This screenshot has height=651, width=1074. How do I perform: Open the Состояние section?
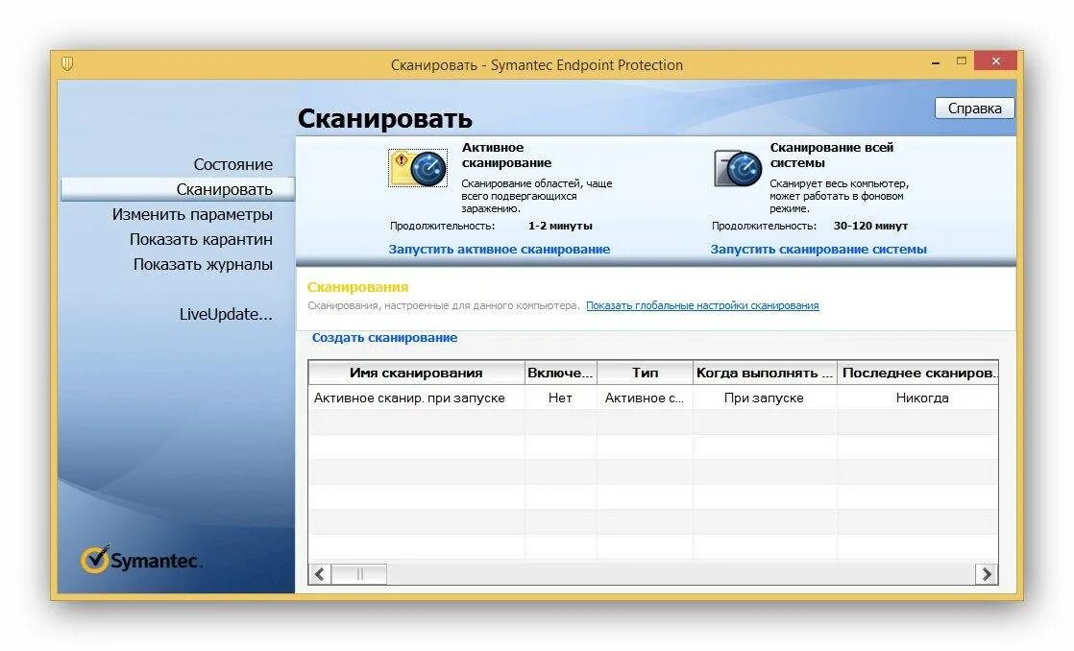232,164
